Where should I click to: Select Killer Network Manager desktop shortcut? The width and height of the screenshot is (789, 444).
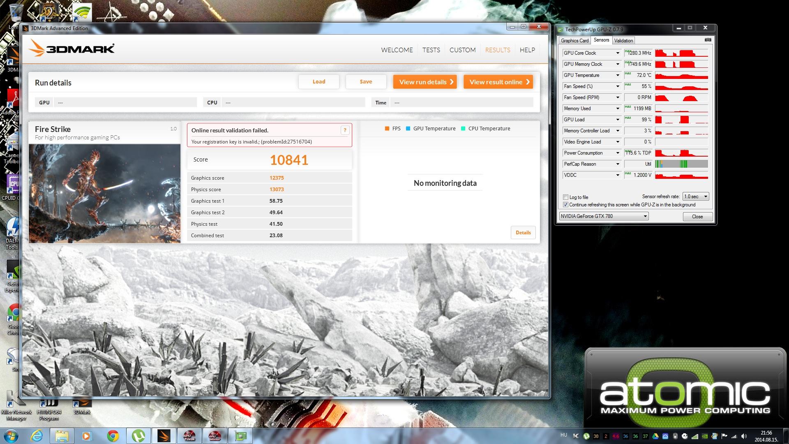coord(16,406)
